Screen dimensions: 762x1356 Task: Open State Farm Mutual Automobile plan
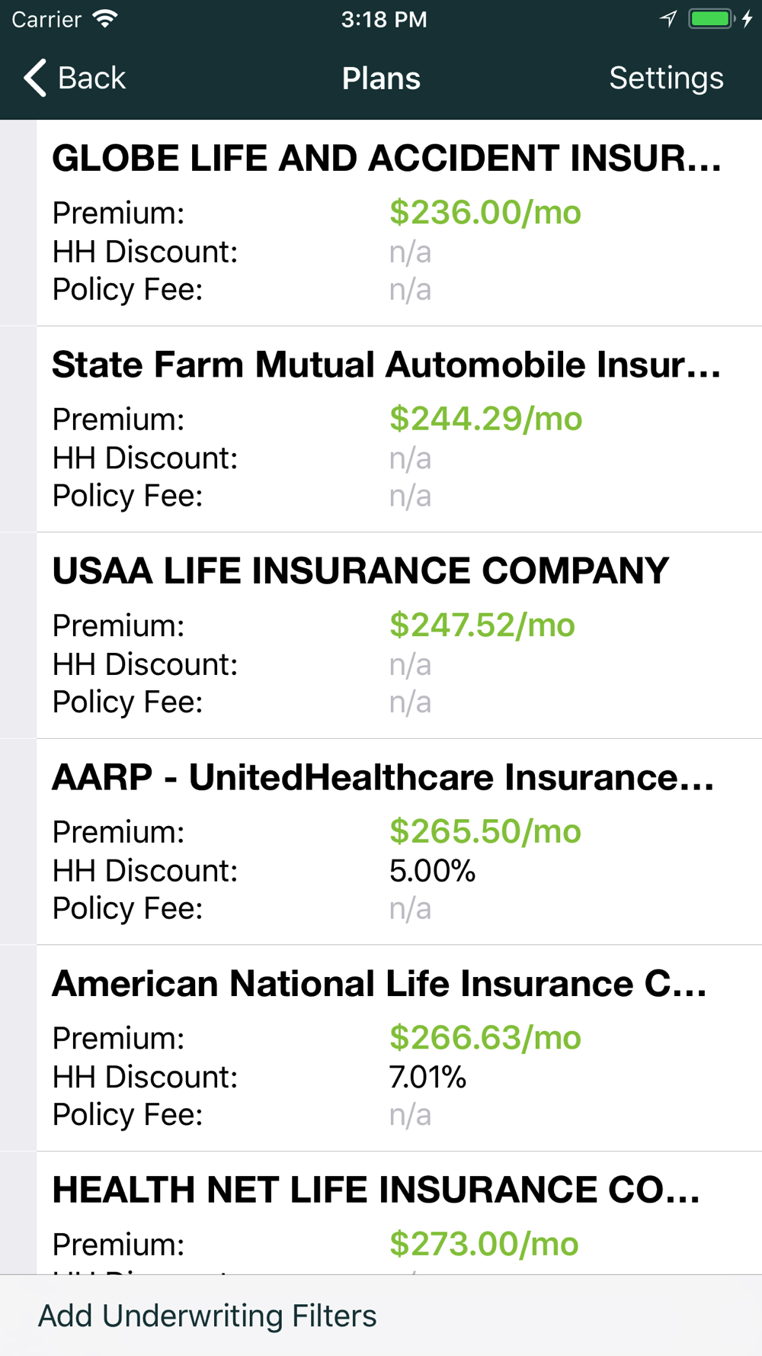click(386, 365)
